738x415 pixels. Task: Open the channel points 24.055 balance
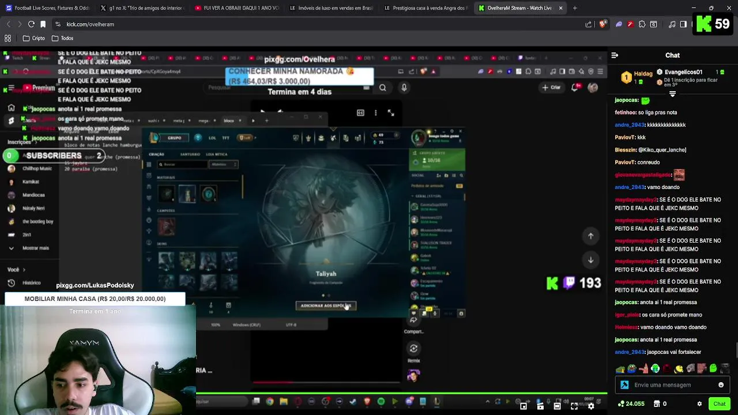[x=631, y=404]
